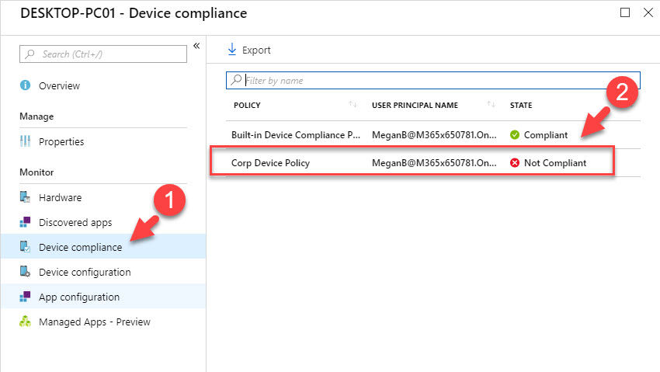Click the Overview info icon
Screen dimensions: 660x372
[25, 85]
